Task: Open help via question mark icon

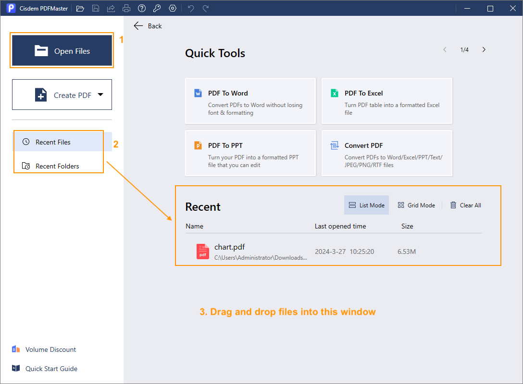Action: (x=142, y=8)
